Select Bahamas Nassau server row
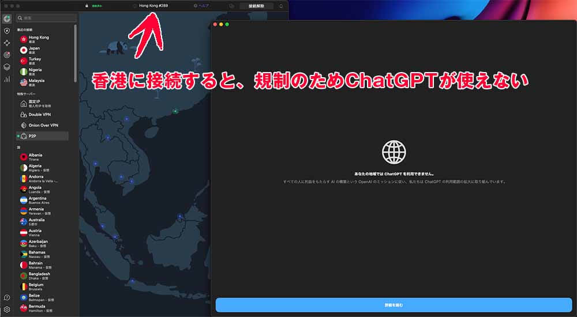This screenshot has height=317, width=577. point(42,254)
